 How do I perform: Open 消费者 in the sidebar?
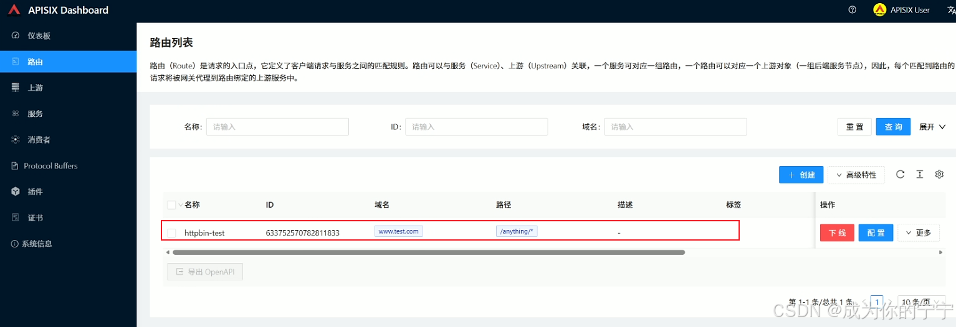coord(68,140)
